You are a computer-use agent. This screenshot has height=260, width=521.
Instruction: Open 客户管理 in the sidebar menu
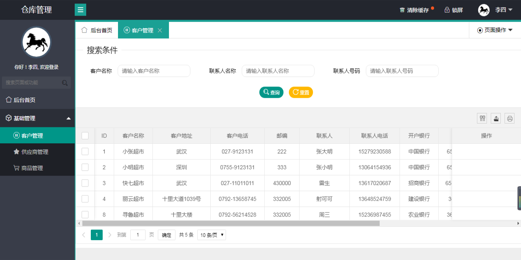tap(37, 135)
